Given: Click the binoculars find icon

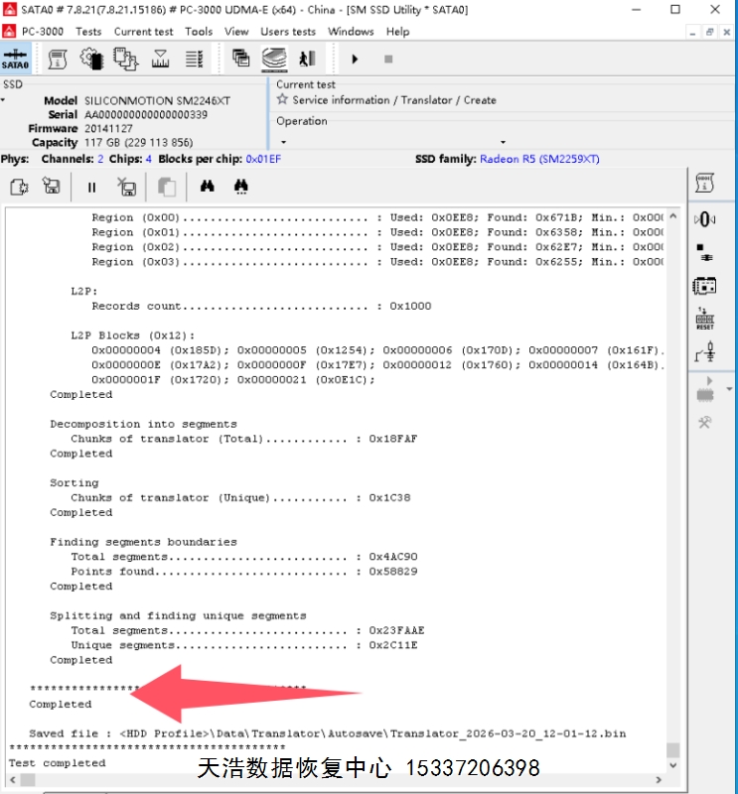Looking at the screenshot, I should (208, 187).
